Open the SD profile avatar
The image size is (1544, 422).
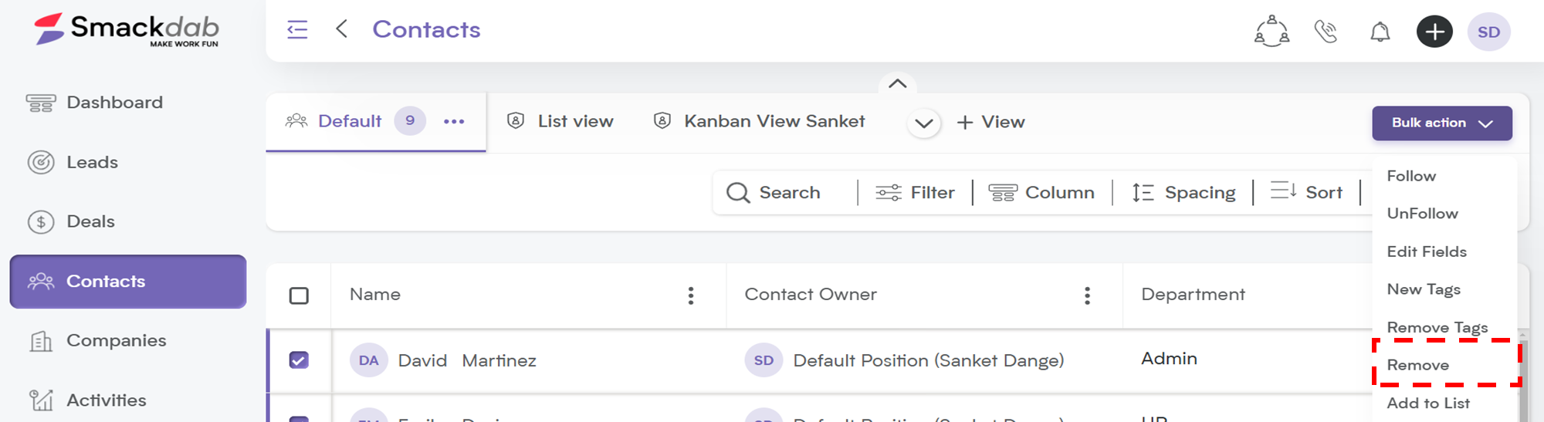(x=1488, y=32)
